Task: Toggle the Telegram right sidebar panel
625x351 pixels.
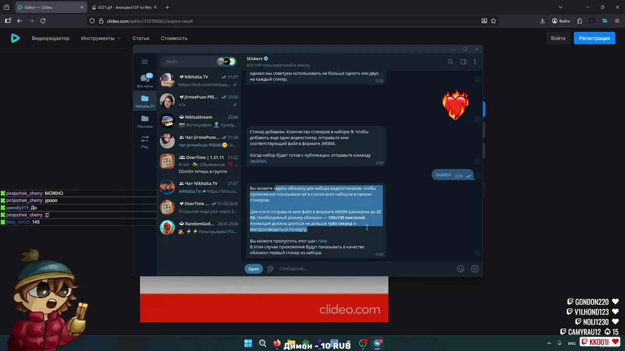Action: [463, 62]
